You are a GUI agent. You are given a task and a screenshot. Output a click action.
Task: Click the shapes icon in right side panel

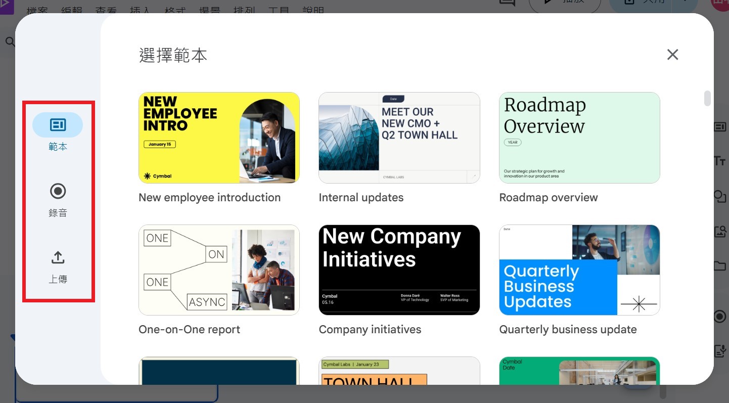pyautogui.click(x=720, y=196)
